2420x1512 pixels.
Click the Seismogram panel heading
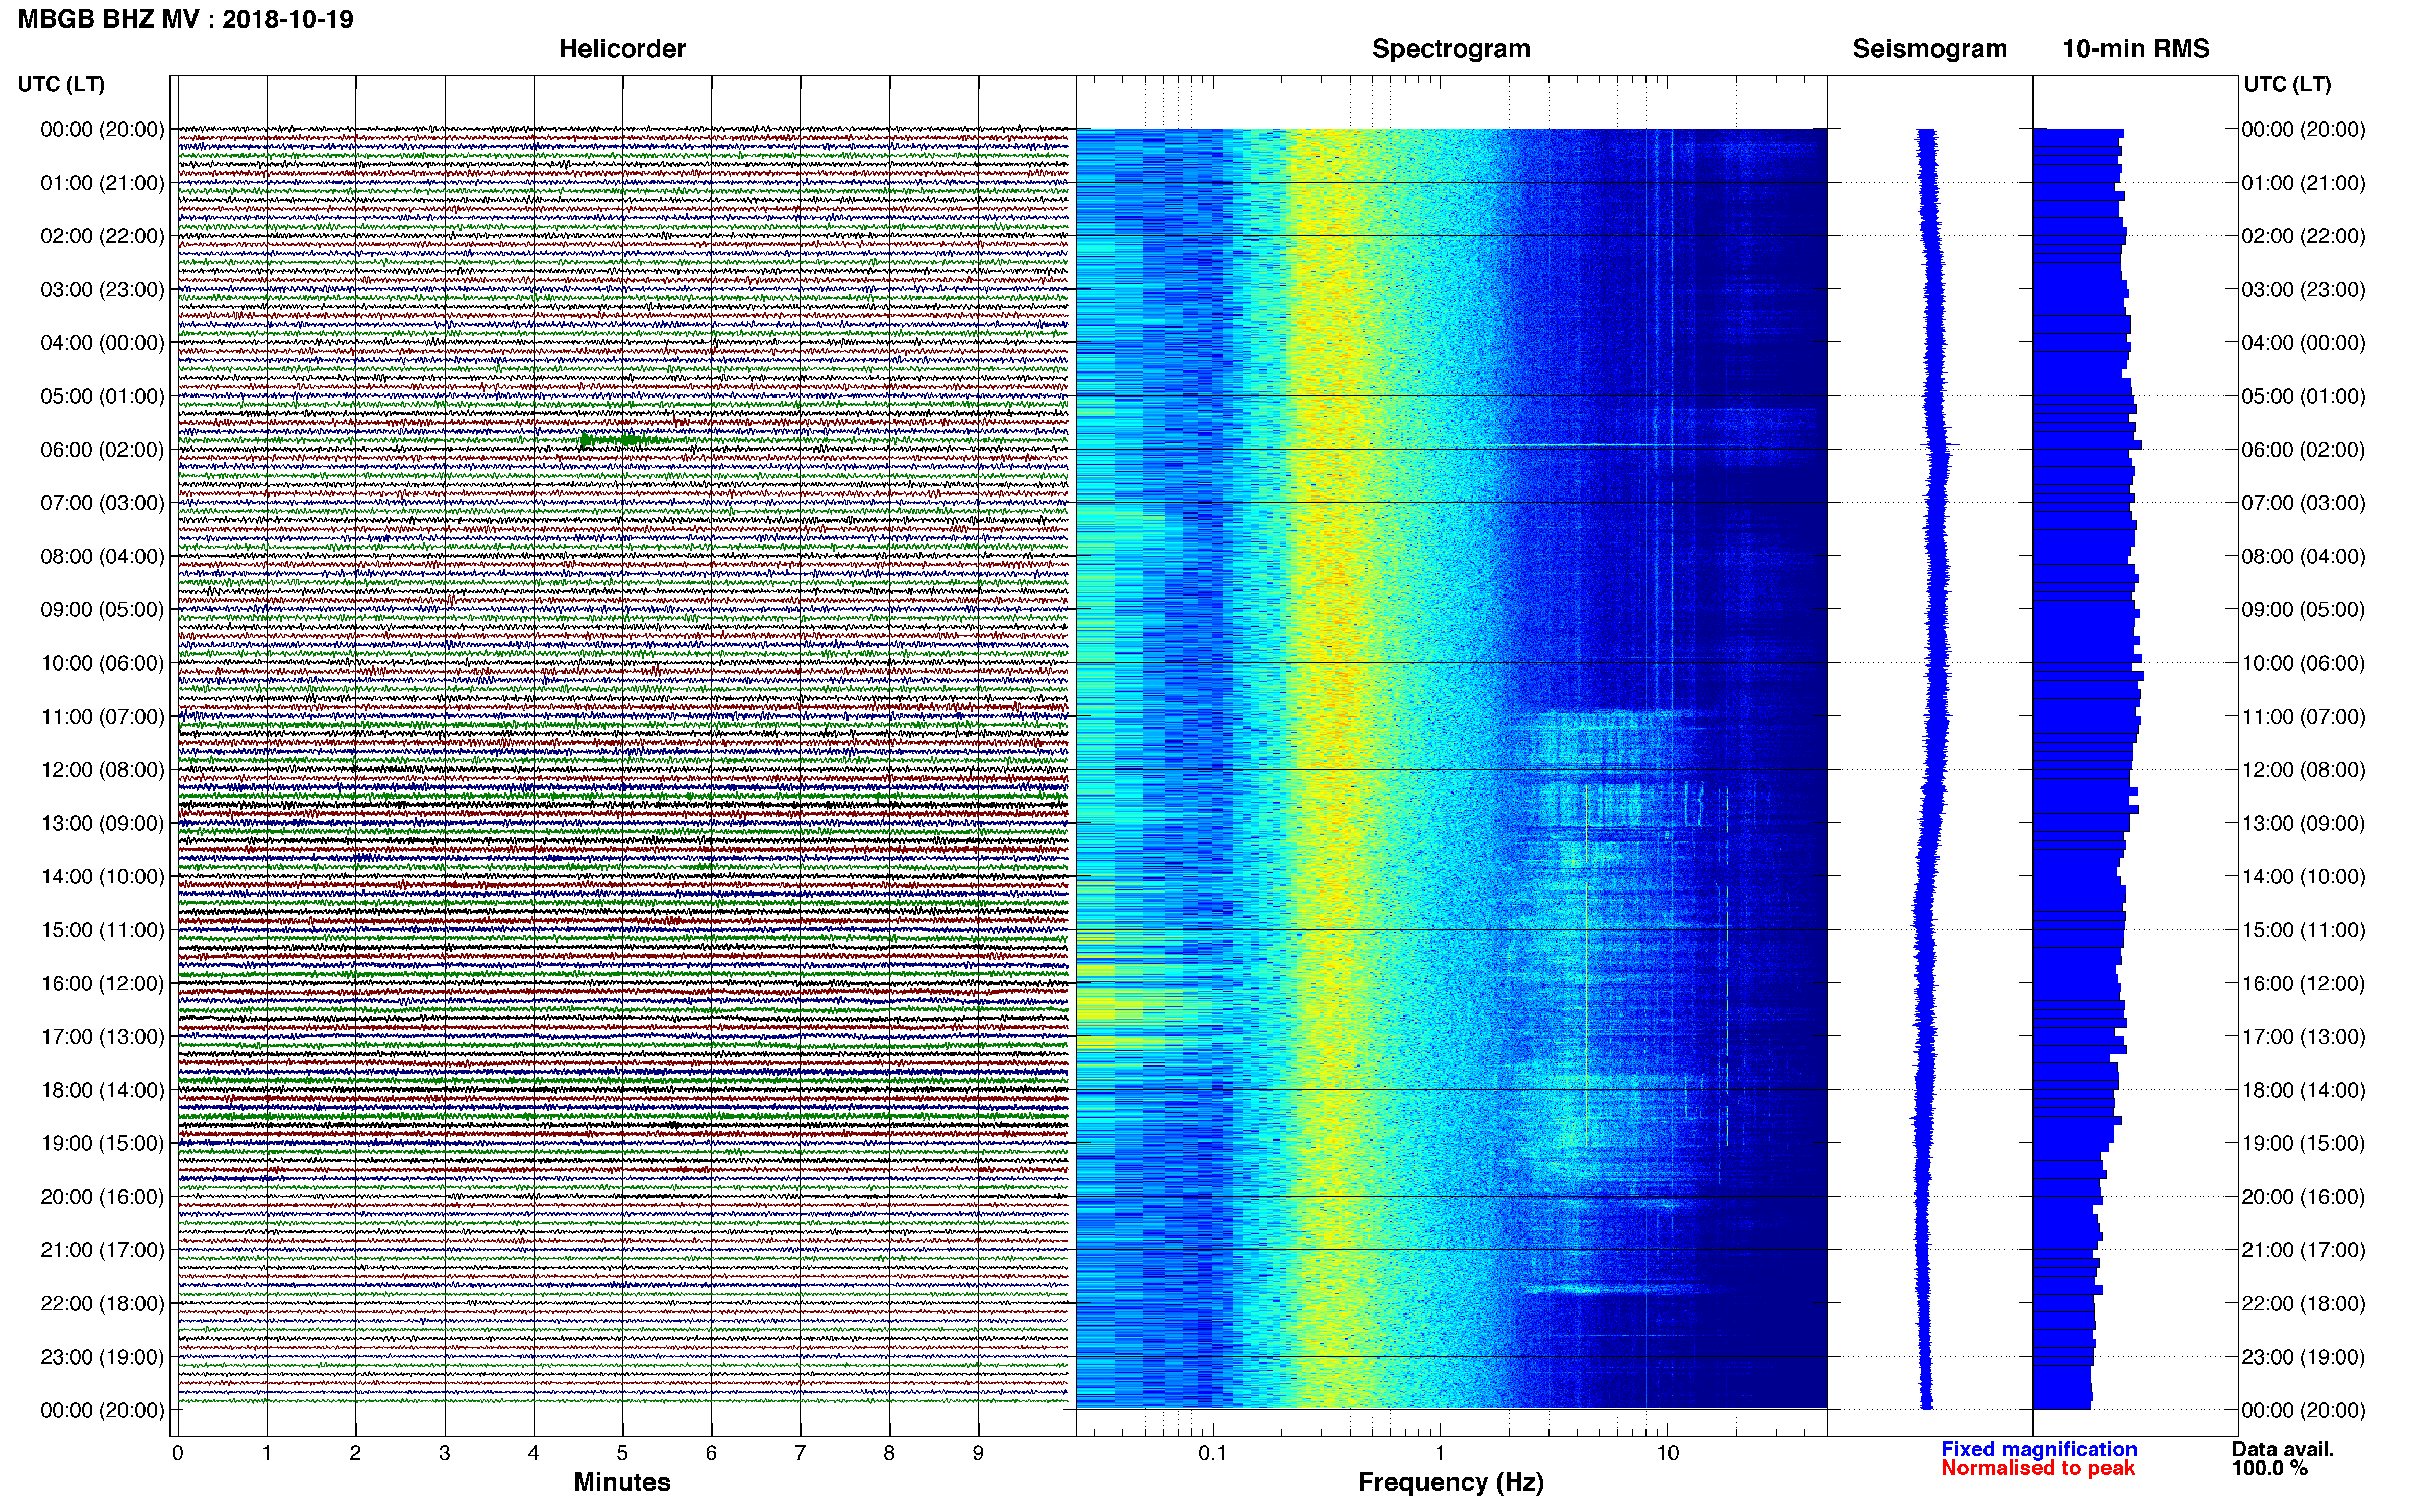pos(1930,49)
